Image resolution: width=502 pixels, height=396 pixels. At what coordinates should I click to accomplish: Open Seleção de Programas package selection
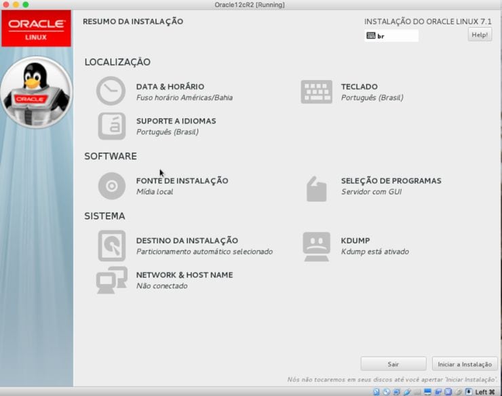click(x=373, y=189)
